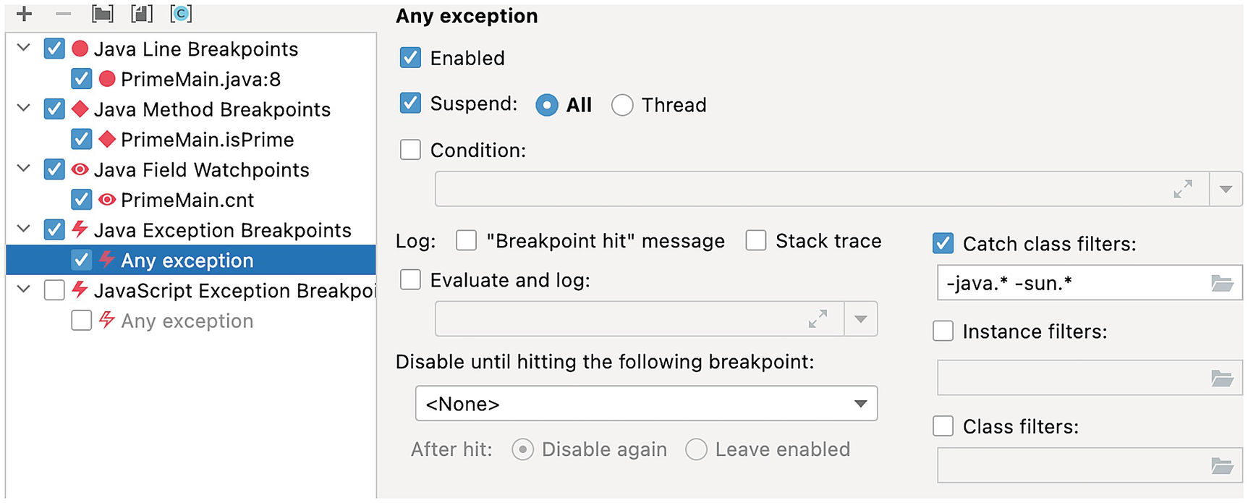The image size is (1248, 503).
Task: Expand the Condition field editor
Action: click(x=1183, y=190)
